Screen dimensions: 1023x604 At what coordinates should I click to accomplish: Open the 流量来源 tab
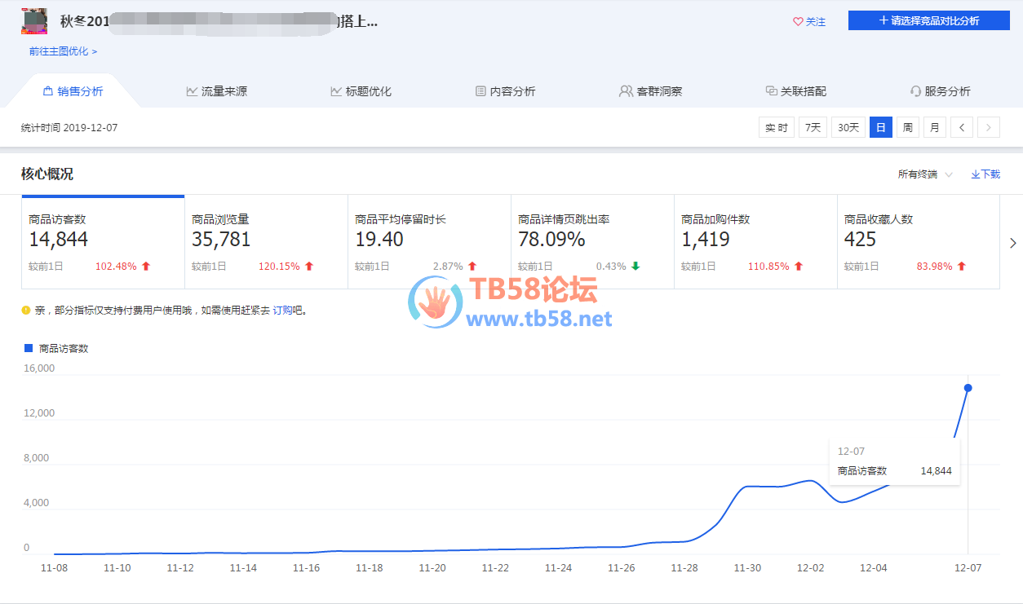pos(216,91)
